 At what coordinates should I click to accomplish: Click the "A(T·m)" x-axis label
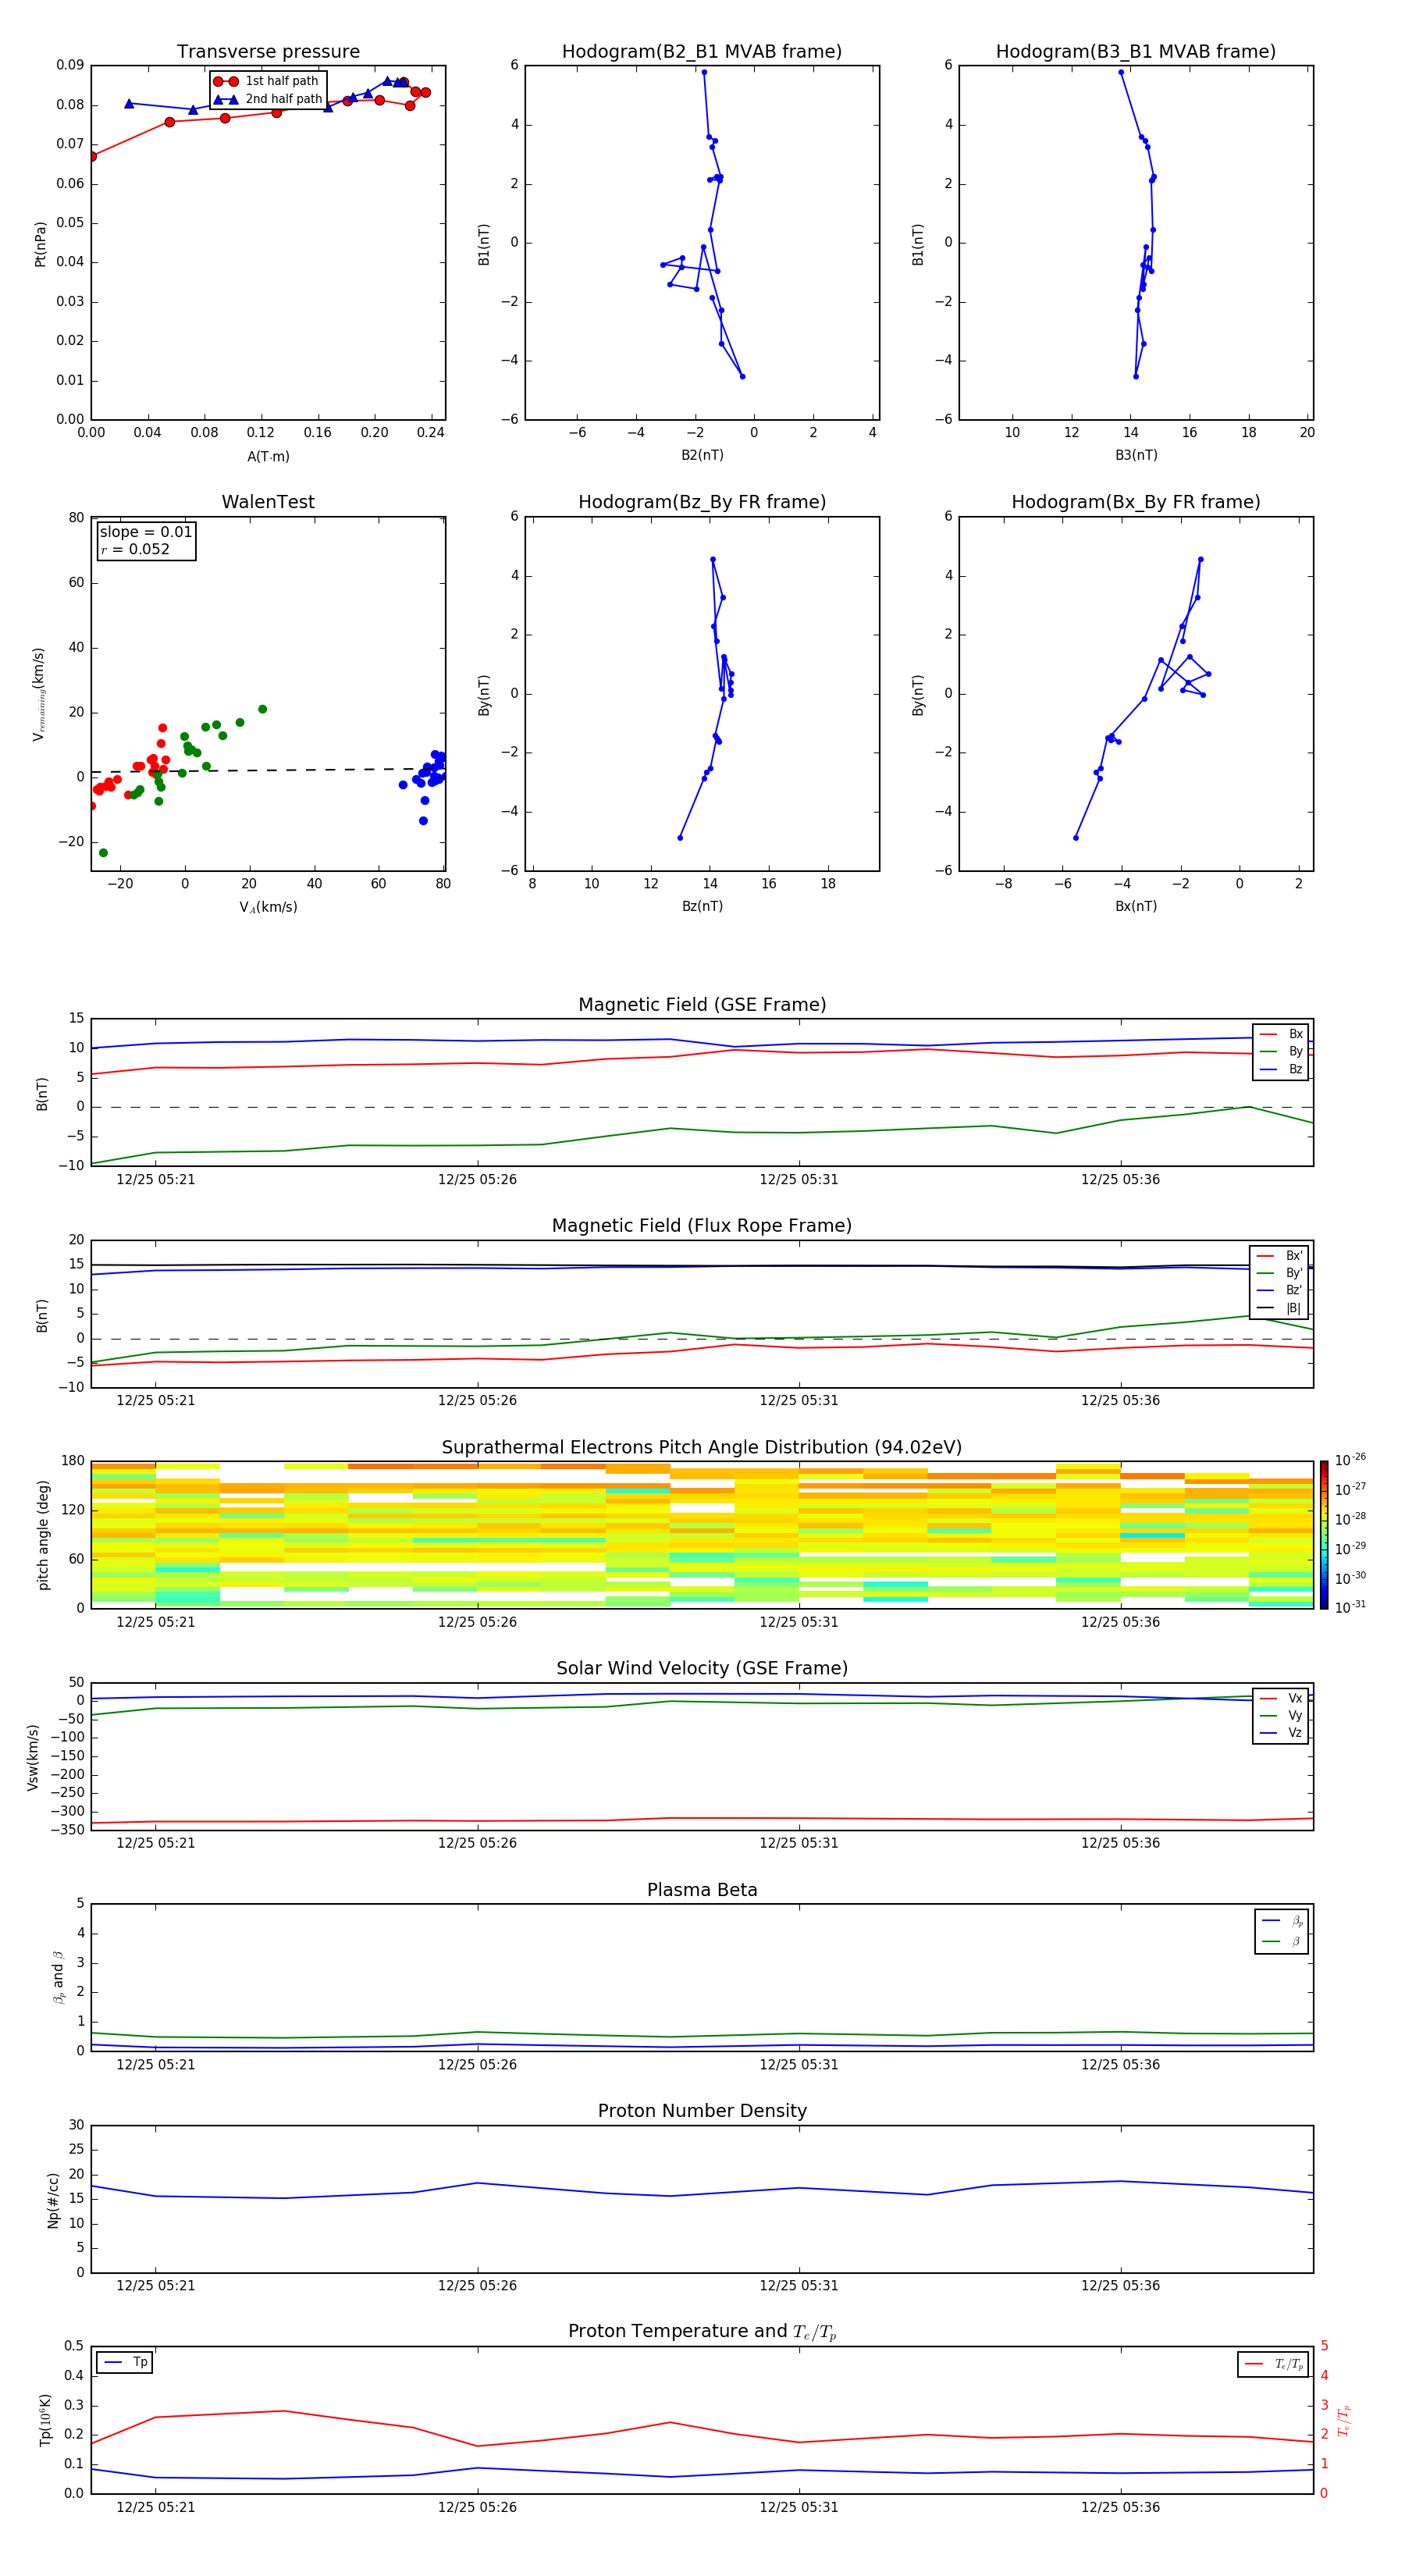click(x=268, y=457)
